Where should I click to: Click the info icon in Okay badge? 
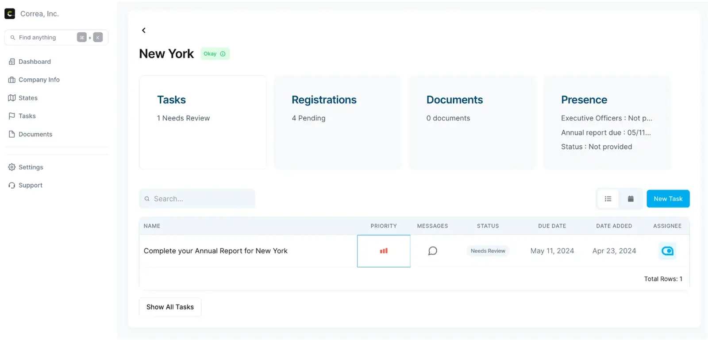pyautogui.click(x=223, y=54)
